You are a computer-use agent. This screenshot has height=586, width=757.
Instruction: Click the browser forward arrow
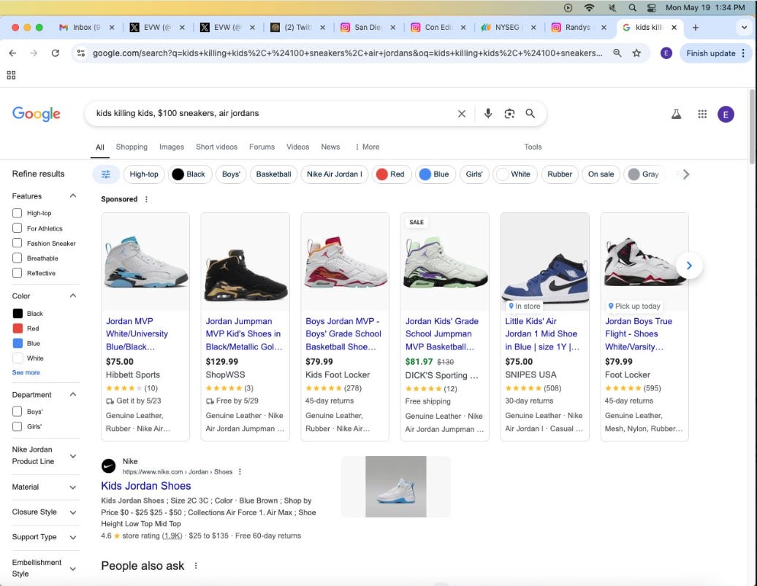(34, 53)
